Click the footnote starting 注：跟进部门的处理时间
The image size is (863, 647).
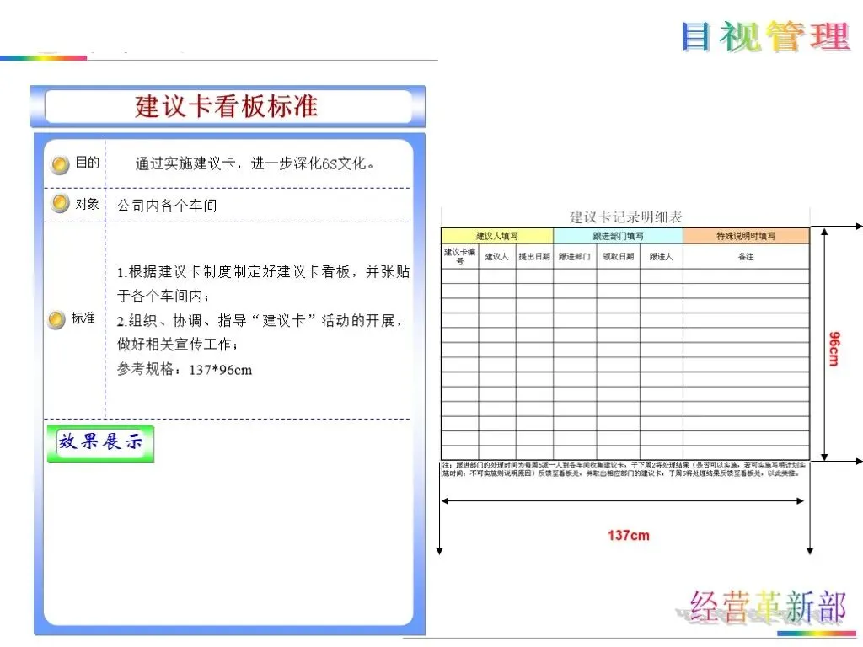[x=624, y=469]
